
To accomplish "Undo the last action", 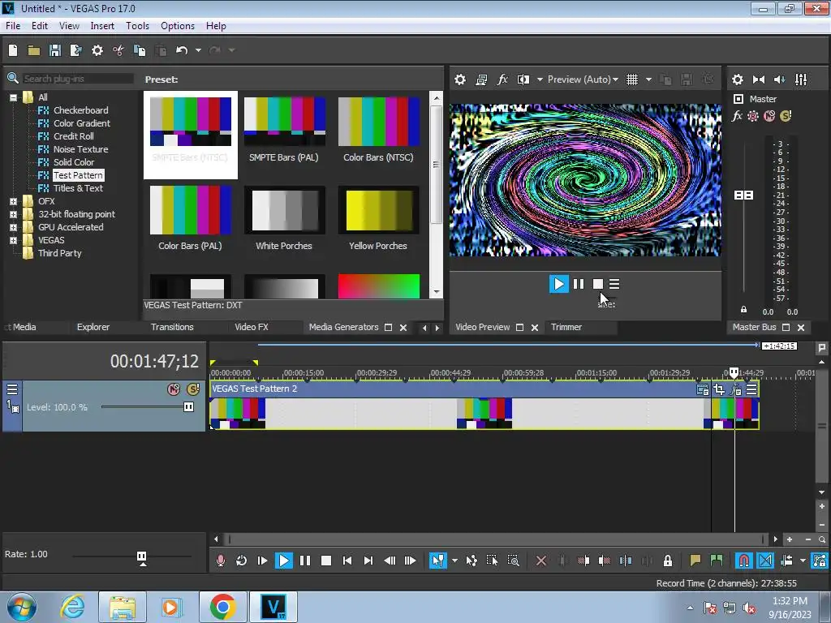I will coord(182,50).
